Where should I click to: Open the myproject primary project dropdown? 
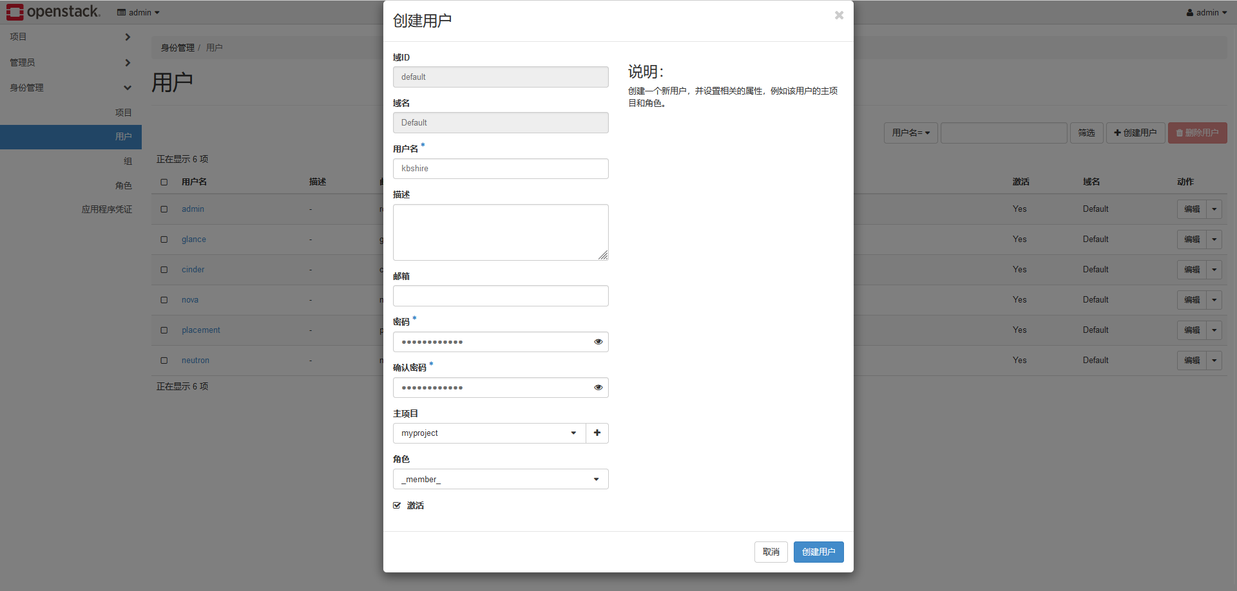click(489, 433)
